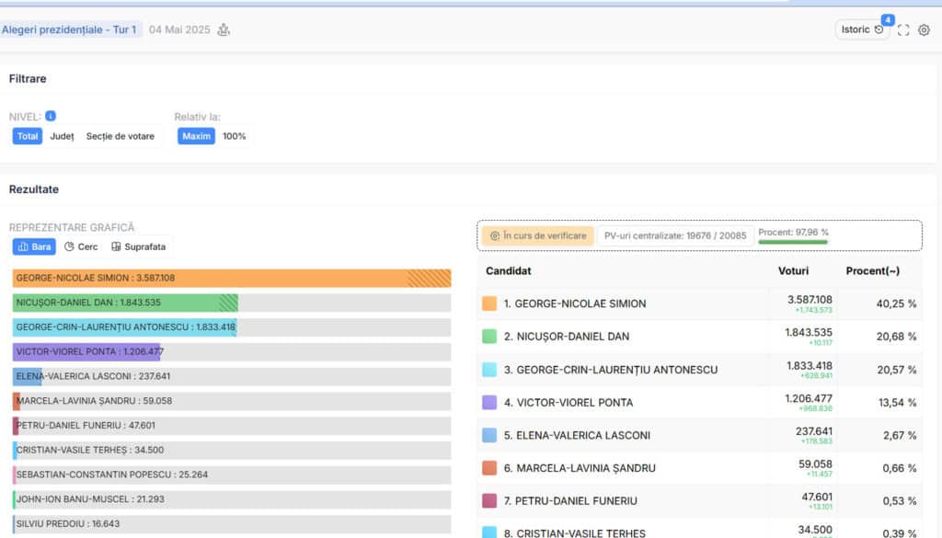Select the 100% relative option
The width and height of the screenshot is (942, 538).
point(235,136)
